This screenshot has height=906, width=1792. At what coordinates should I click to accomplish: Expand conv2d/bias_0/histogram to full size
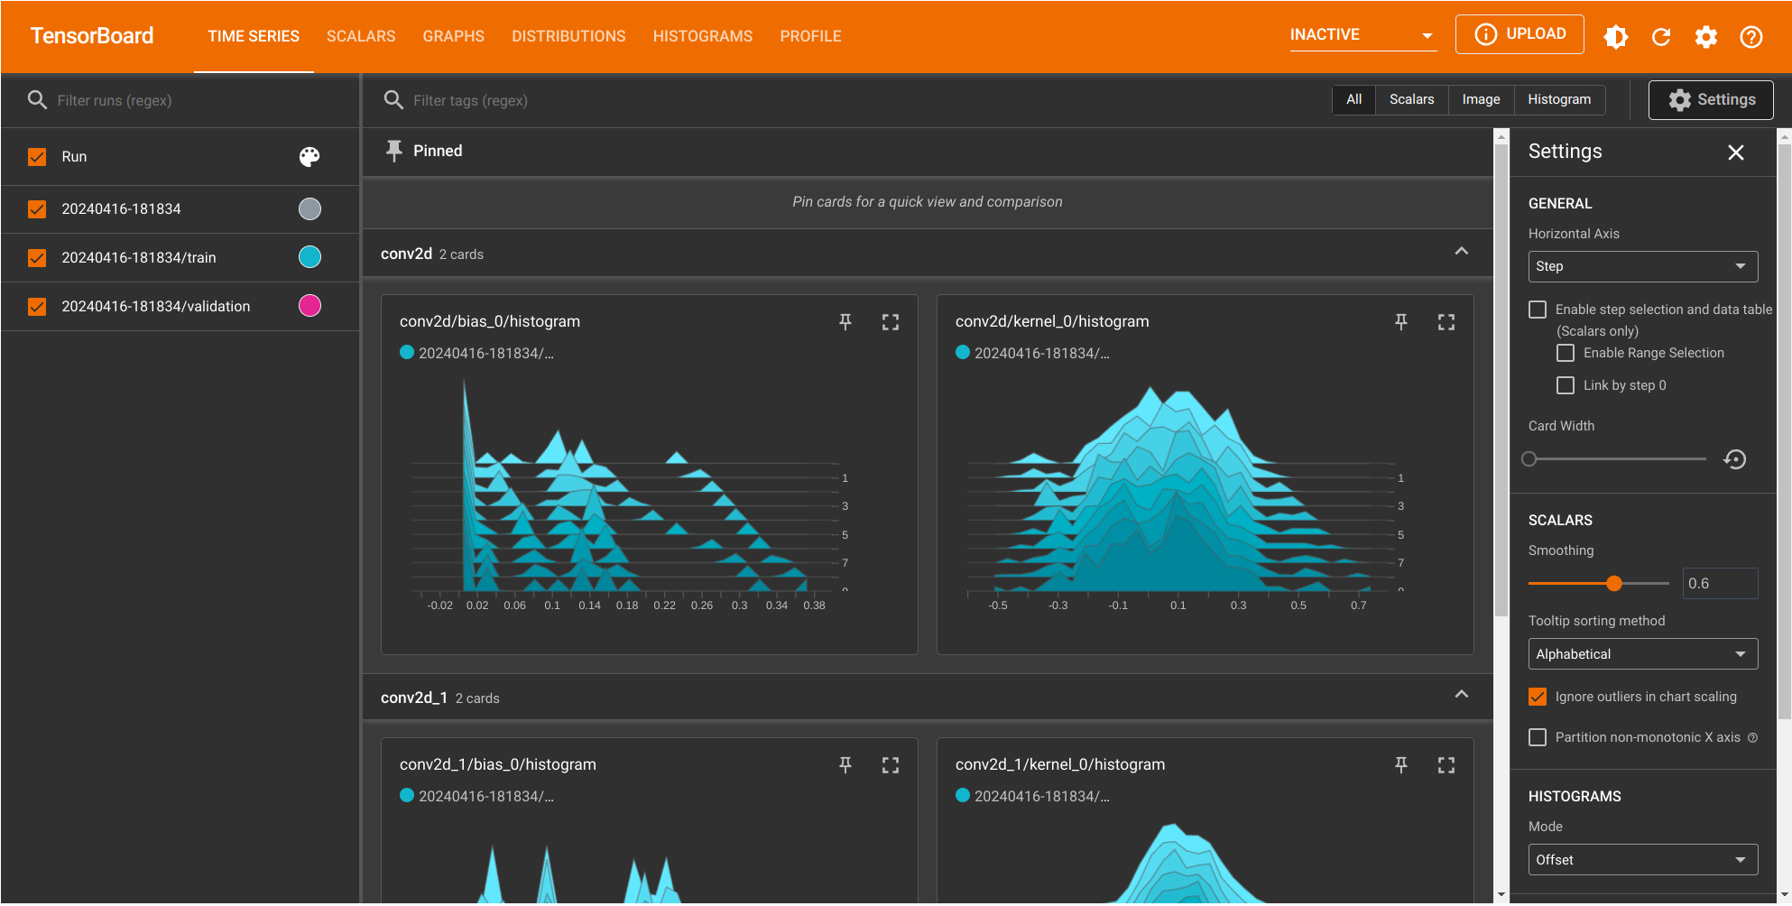[x=891, y=322]
